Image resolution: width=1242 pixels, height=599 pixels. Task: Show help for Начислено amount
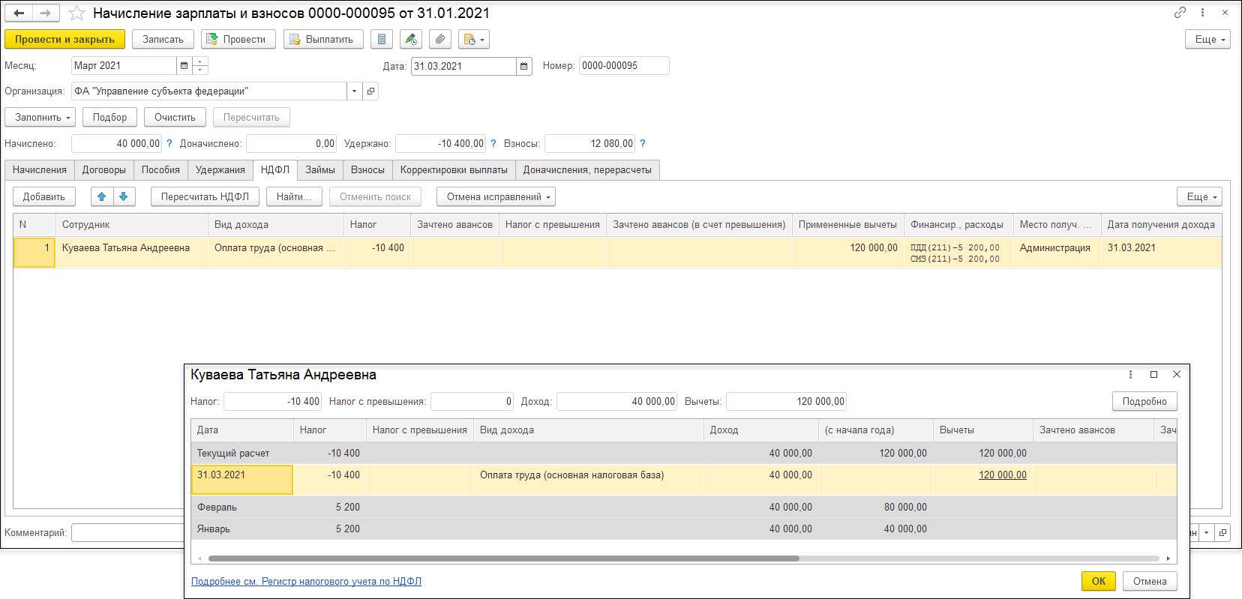click(x=169, y=144)
